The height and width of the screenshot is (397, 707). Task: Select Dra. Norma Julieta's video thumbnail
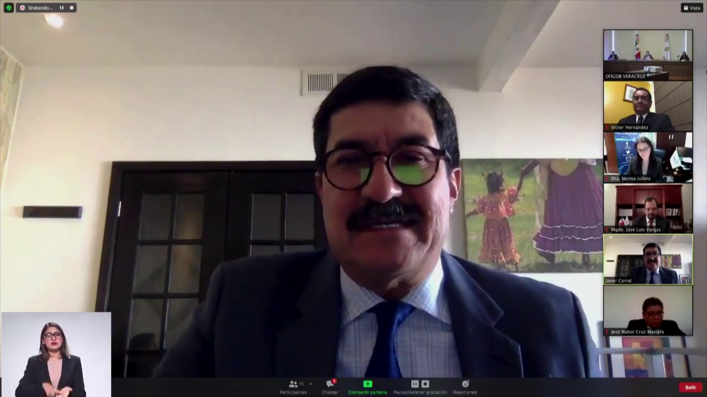click(x=647, y=157)
